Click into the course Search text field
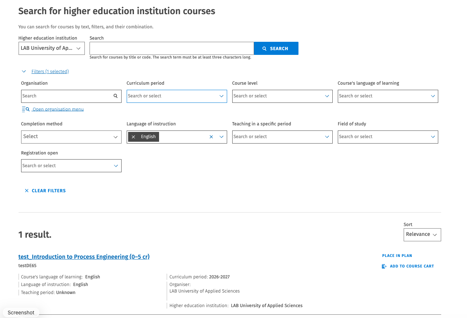The width and height of the screenshot is (467, 318). tap(171, 48)
